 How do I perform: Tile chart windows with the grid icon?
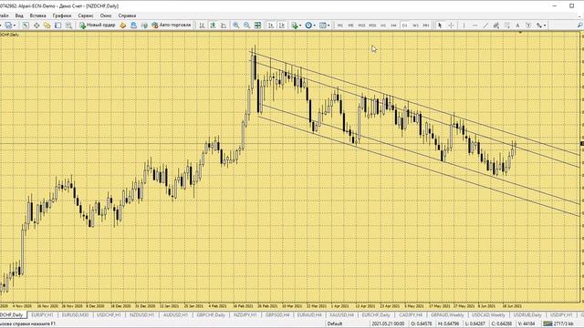[x=257, y=26]
